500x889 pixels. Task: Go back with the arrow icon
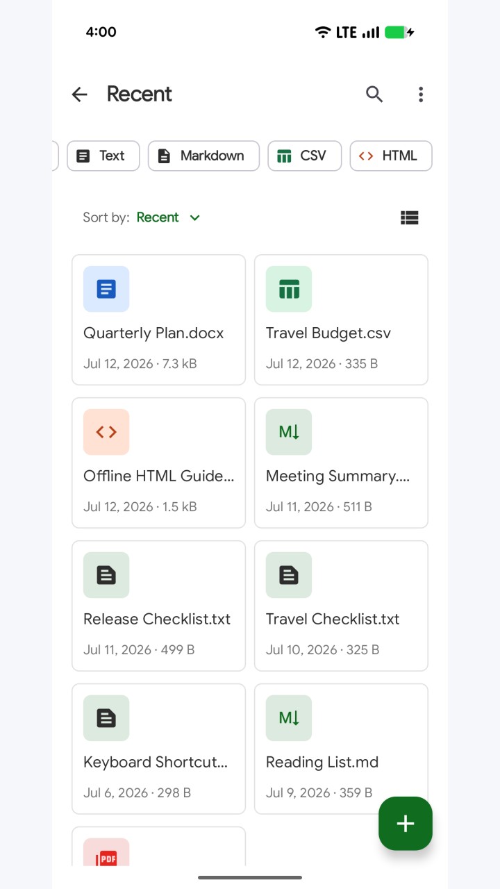point(80,94)
